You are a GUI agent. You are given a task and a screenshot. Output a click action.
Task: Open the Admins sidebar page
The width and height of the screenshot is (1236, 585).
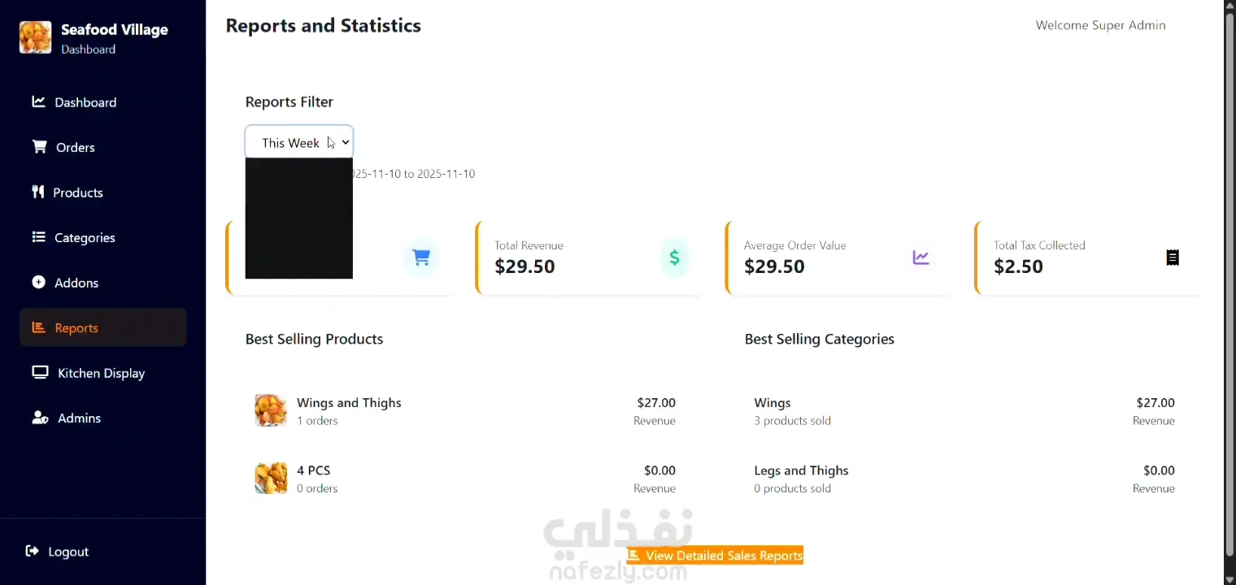point(79,418)
